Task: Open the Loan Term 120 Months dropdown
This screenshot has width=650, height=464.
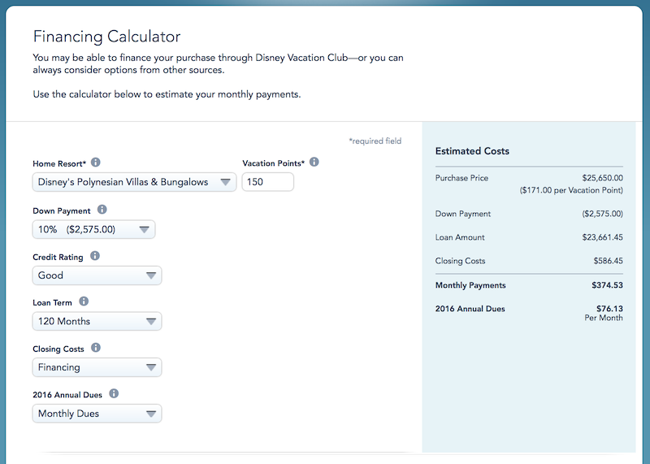Action: [x=97, y=321]
